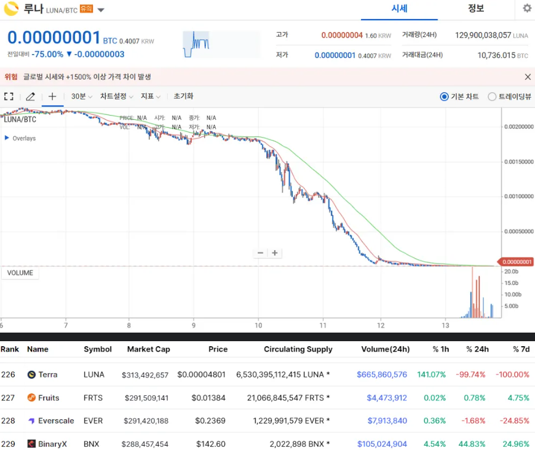Click the Fruits coin logo icon
The height and width of the screenshot is (450, 535).
31,398
